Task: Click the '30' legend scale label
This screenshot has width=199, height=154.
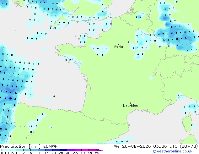Action: point(68,153)
